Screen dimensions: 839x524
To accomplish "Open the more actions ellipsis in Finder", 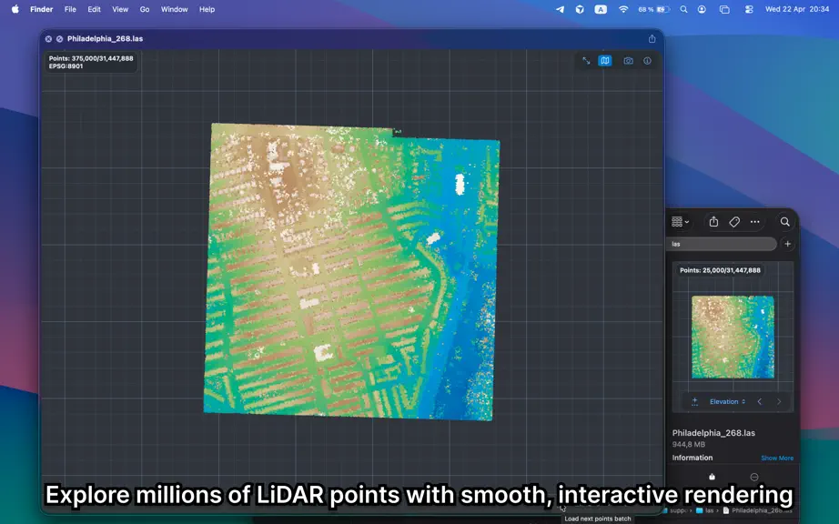I will [754, 221].
